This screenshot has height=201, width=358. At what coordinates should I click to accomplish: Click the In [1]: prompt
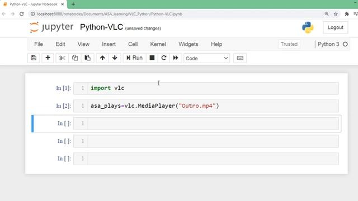(x=63, y=88)
